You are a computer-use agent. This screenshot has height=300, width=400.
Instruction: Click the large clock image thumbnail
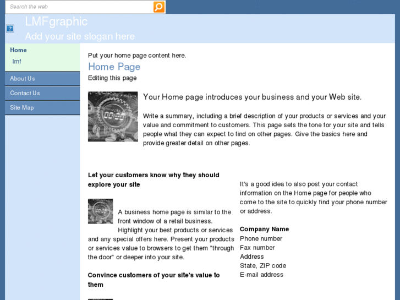[x=113, y=117]
